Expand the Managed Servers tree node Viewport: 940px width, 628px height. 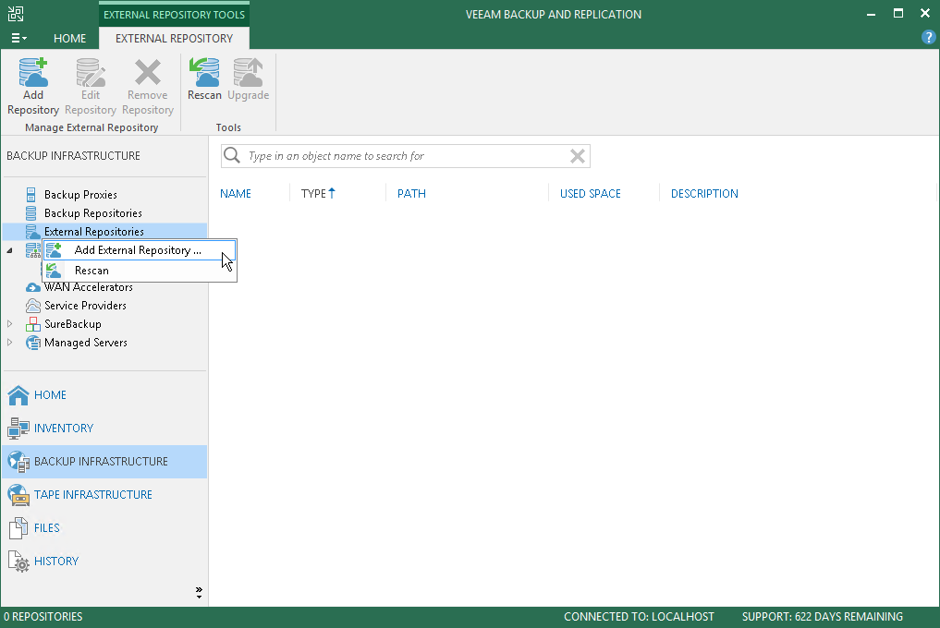pyautogui.click(x=9, y=342)
